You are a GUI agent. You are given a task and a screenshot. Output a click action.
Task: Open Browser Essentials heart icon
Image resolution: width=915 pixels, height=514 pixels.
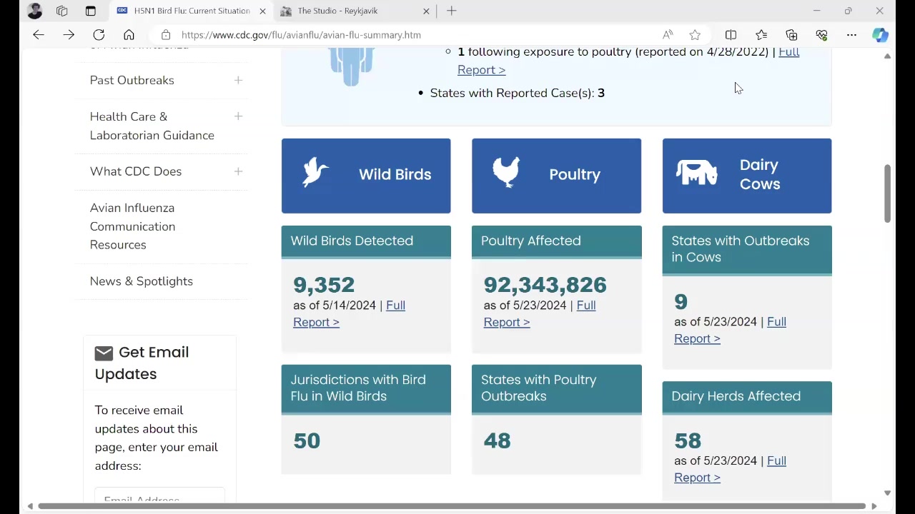pyautogui.click(x=821, y=35)
